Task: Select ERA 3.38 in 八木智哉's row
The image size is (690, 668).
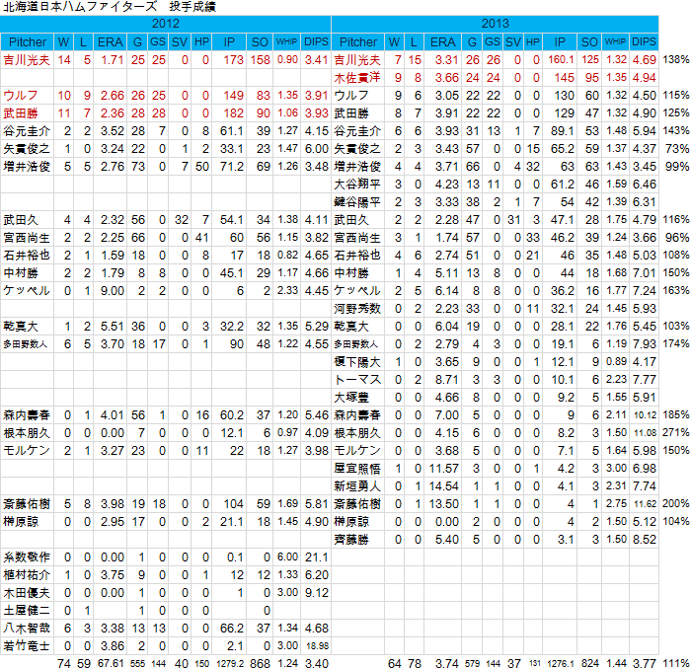Action: pos(113,629)
